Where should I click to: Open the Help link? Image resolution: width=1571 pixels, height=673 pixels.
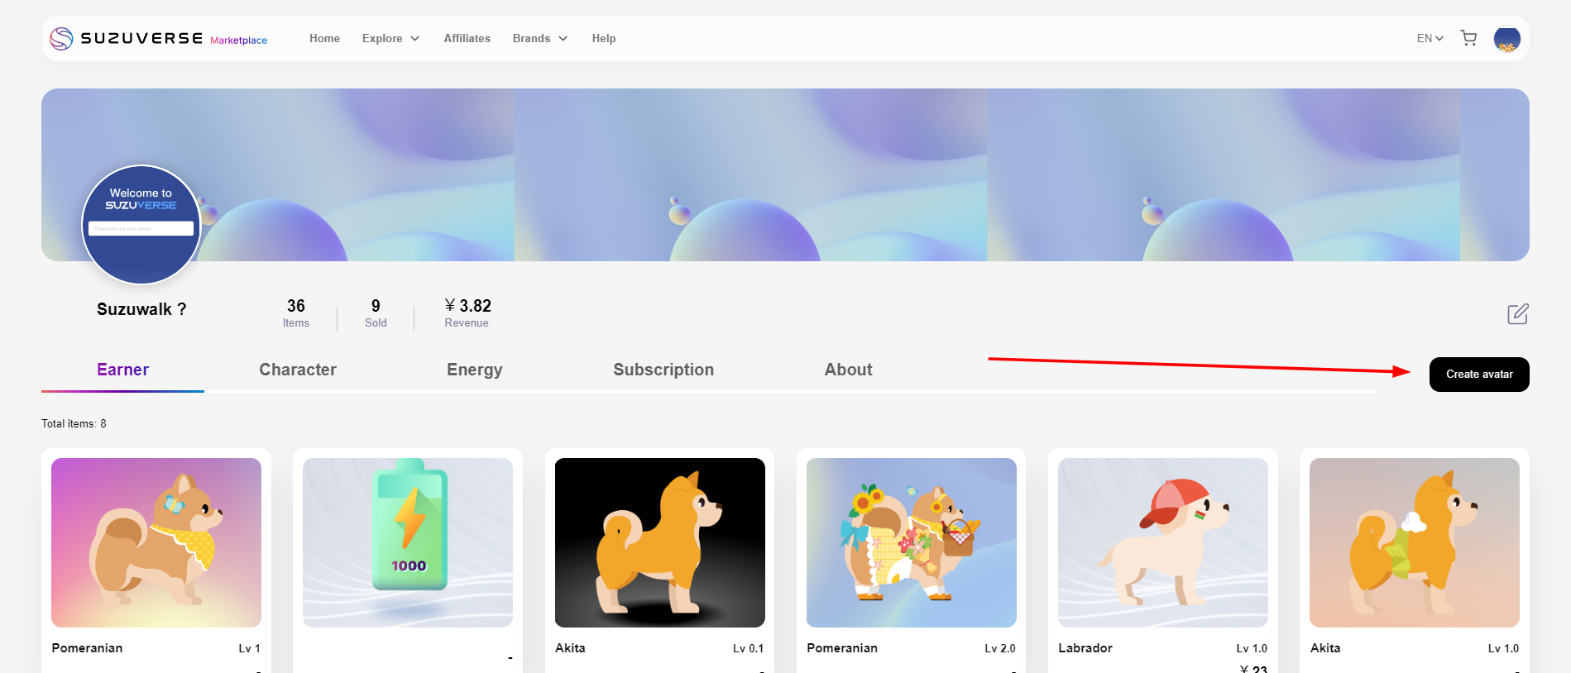tap(603, 39)
